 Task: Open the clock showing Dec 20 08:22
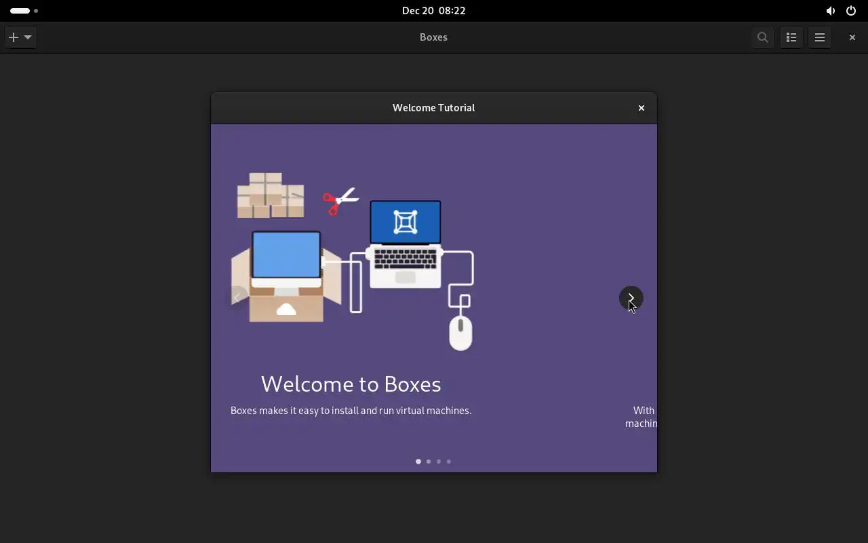click(x=434, y=11)
